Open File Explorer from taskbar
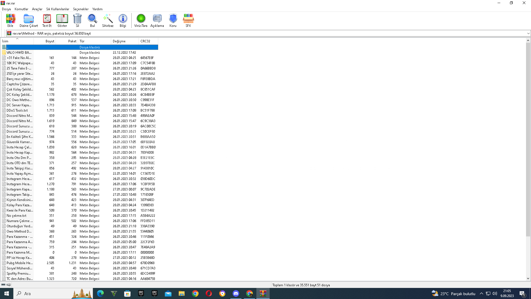The height and width of the screenshot is (299, 531). 181,293
